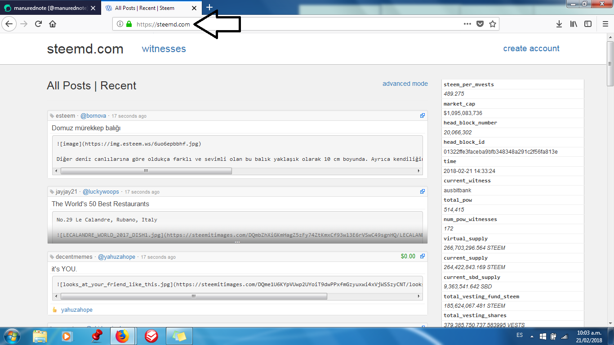Open media player taskbar icon
This screenshot has width=614, height=345.
[x=67, y=336]
